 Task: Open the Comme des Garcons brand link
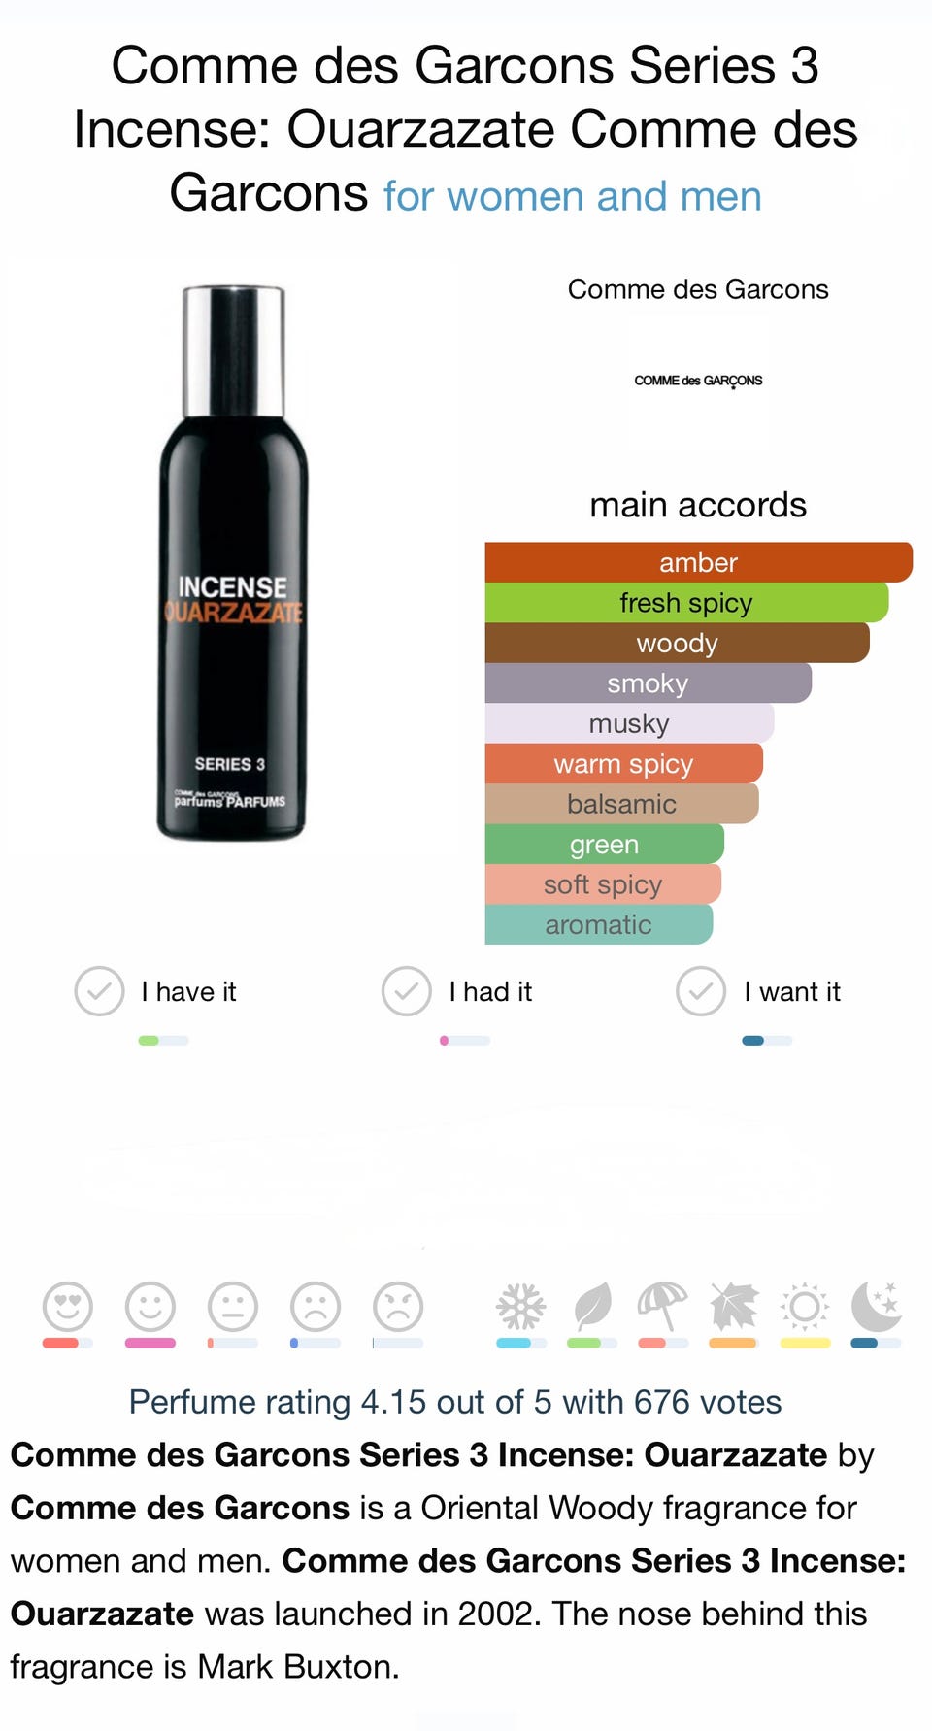coord(698,289)
